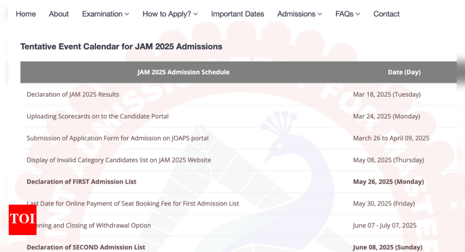This screenshot has width=465, height=252.
Task: Click the chevron next to Examination
Action: coord(127,14)
